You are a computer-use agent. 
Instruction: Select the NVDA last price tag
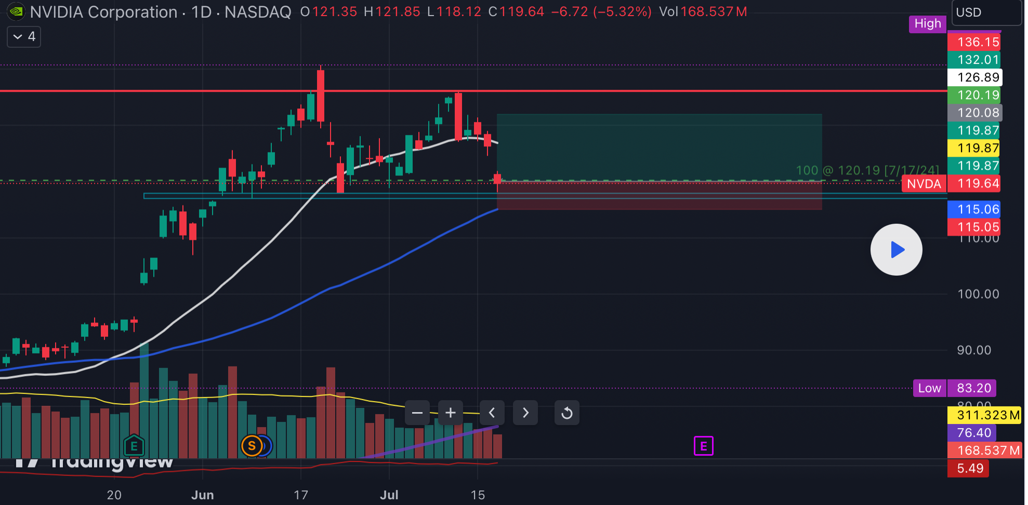[924, 184]
